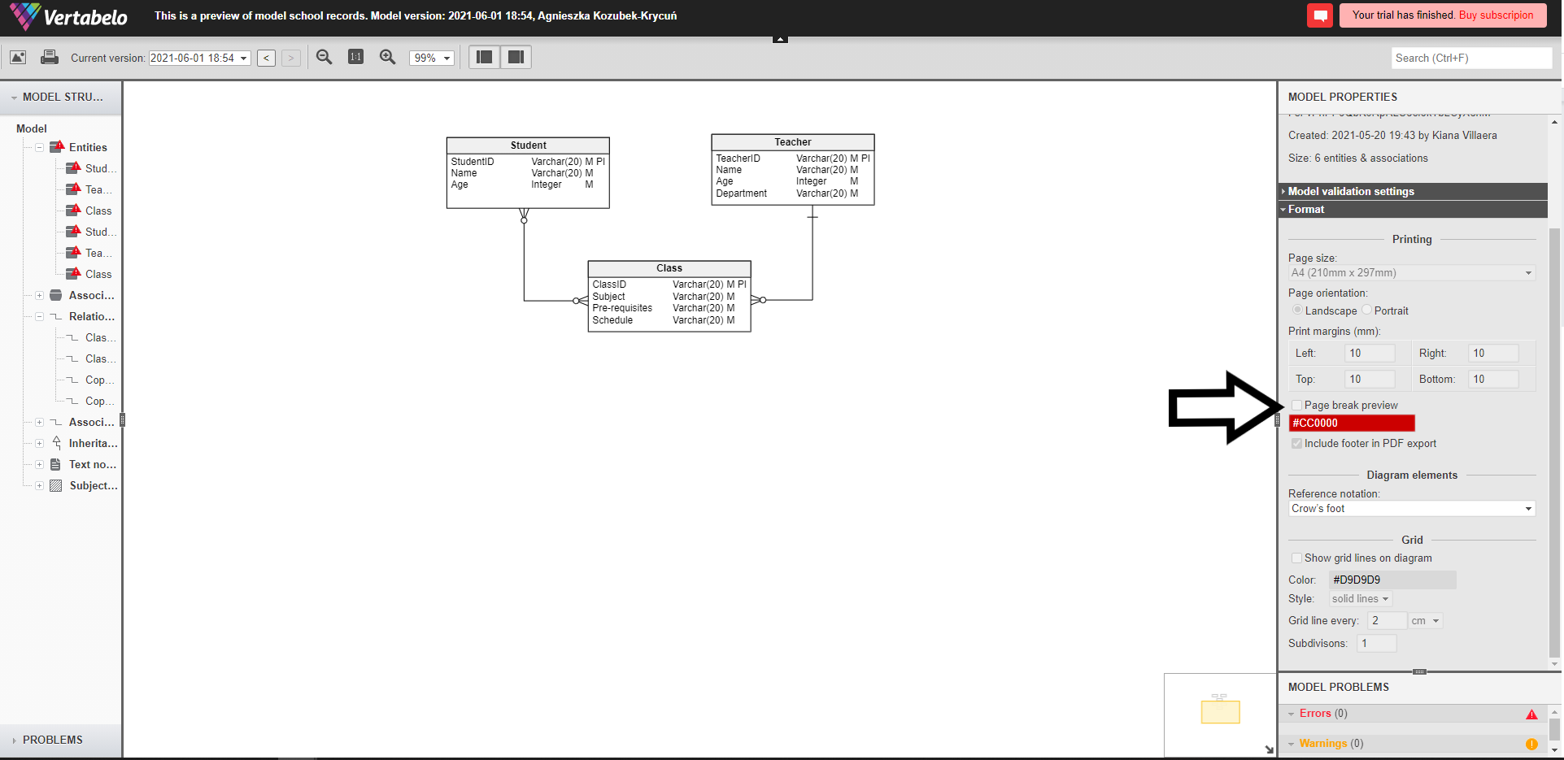Click the #D9D9D9 grid color swatch
Viewport: 1564px width, 760px height.
point(1392,580)
